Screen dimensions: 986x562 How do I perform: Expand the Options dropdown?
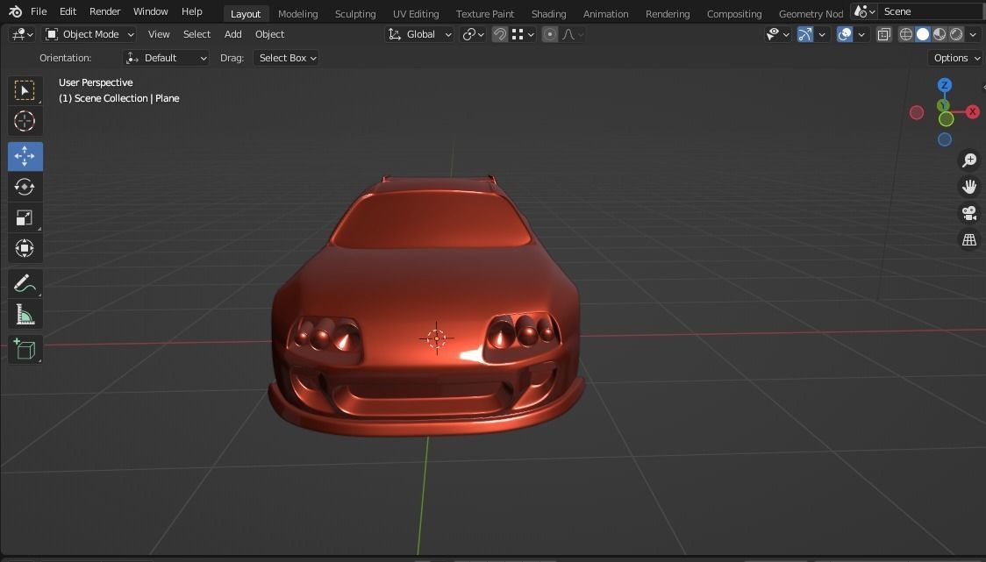[x=956, y=58]
